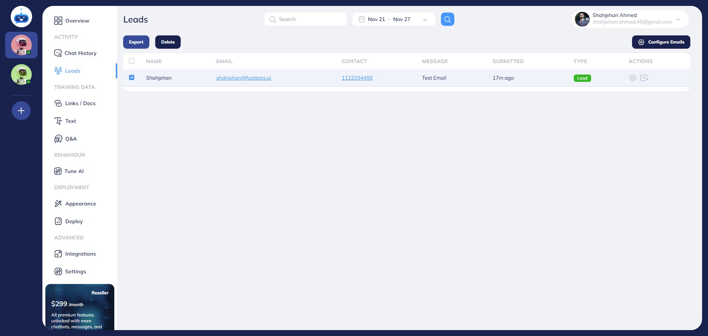Open Tune AI under Behaviour
This screenshot has width=708, height=336.
[74, 171]
